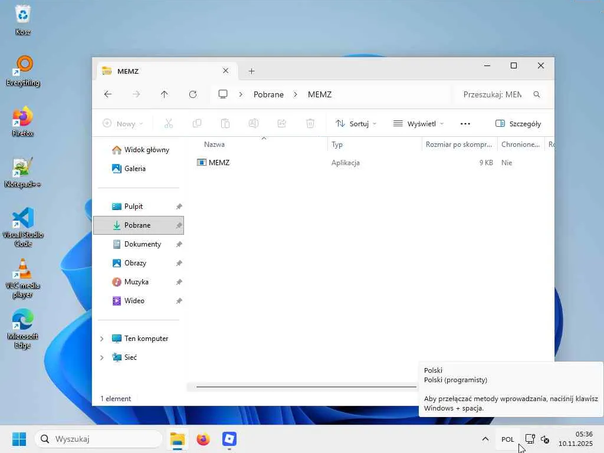
Task: Click the Paste clipboard icon
Action: coord(225,124)
